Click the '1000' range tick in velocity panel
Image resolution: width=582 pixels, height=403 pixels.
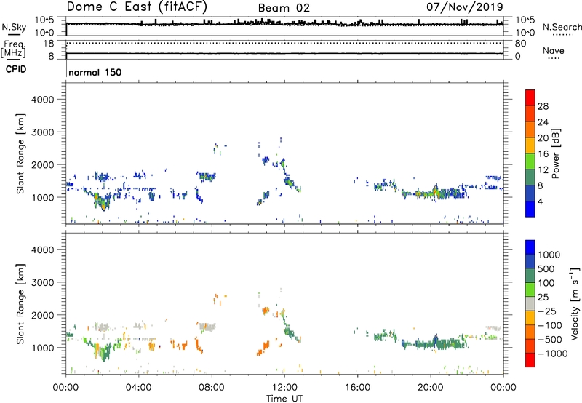click(42, 348)
